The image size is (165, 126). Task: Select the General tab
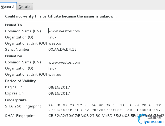tap(8, 6)
